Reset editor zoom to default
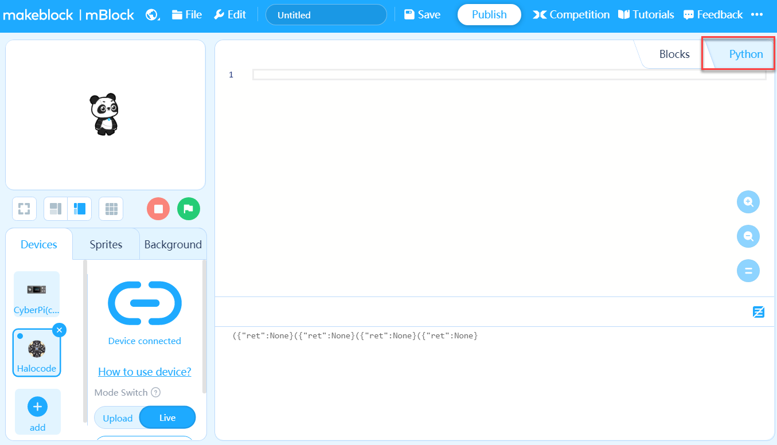This screenshot has height=445, width=777. 748,271
